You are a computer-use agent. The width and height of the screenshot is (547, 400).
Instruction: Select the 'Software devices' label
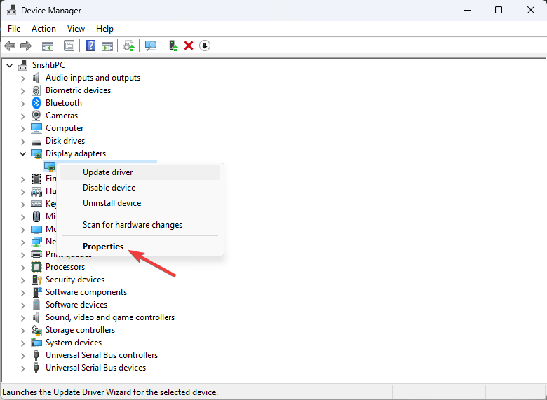[x=76, y=305]
